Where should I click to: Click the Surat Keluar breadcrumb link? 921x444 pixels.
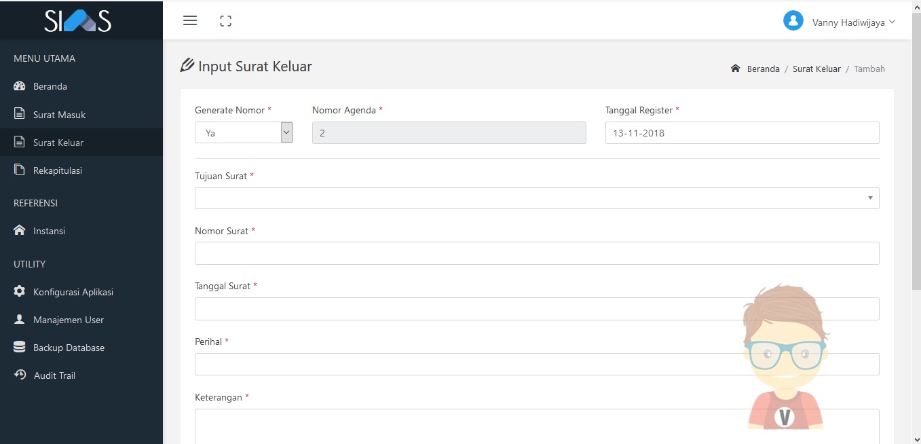[x=816, y=69]
